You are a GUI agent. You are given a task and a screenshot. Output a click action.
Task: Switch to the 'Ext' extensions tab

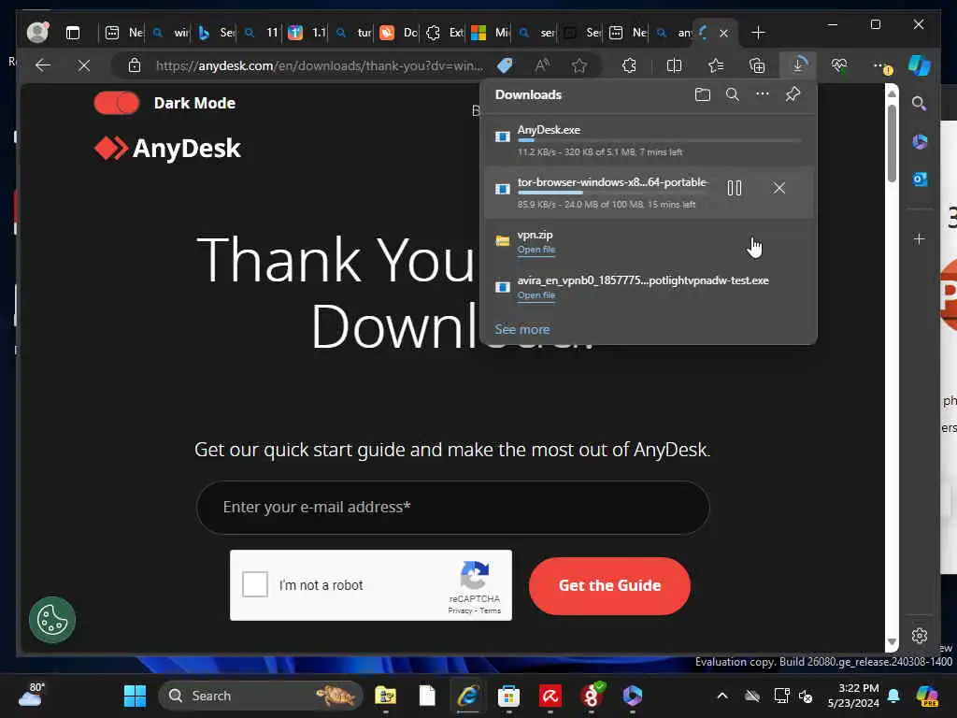coord(446,33)
